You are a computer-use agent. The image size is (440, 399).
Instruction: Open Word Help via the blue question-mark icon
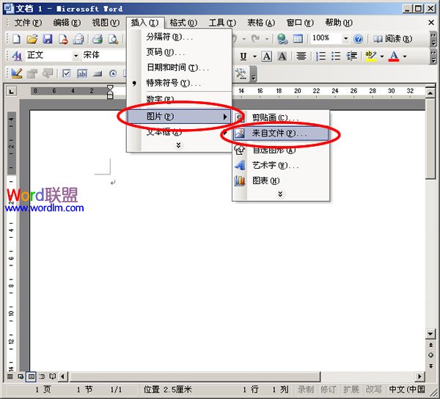pyautogui.click(x=358, y=39)
